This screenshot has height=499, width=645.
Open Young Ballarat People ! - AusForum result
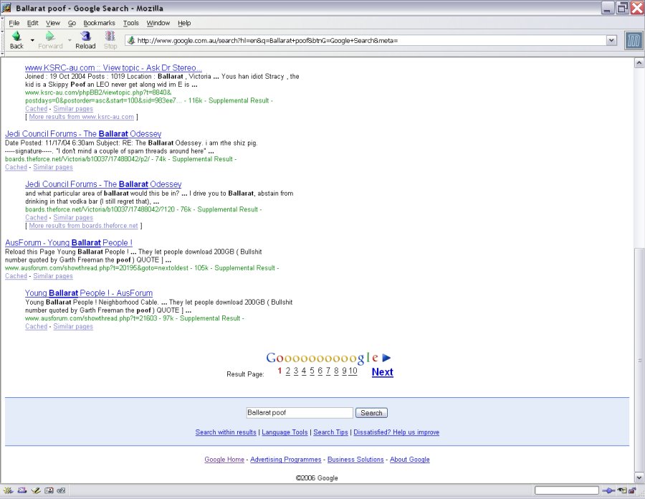(89, 293)
